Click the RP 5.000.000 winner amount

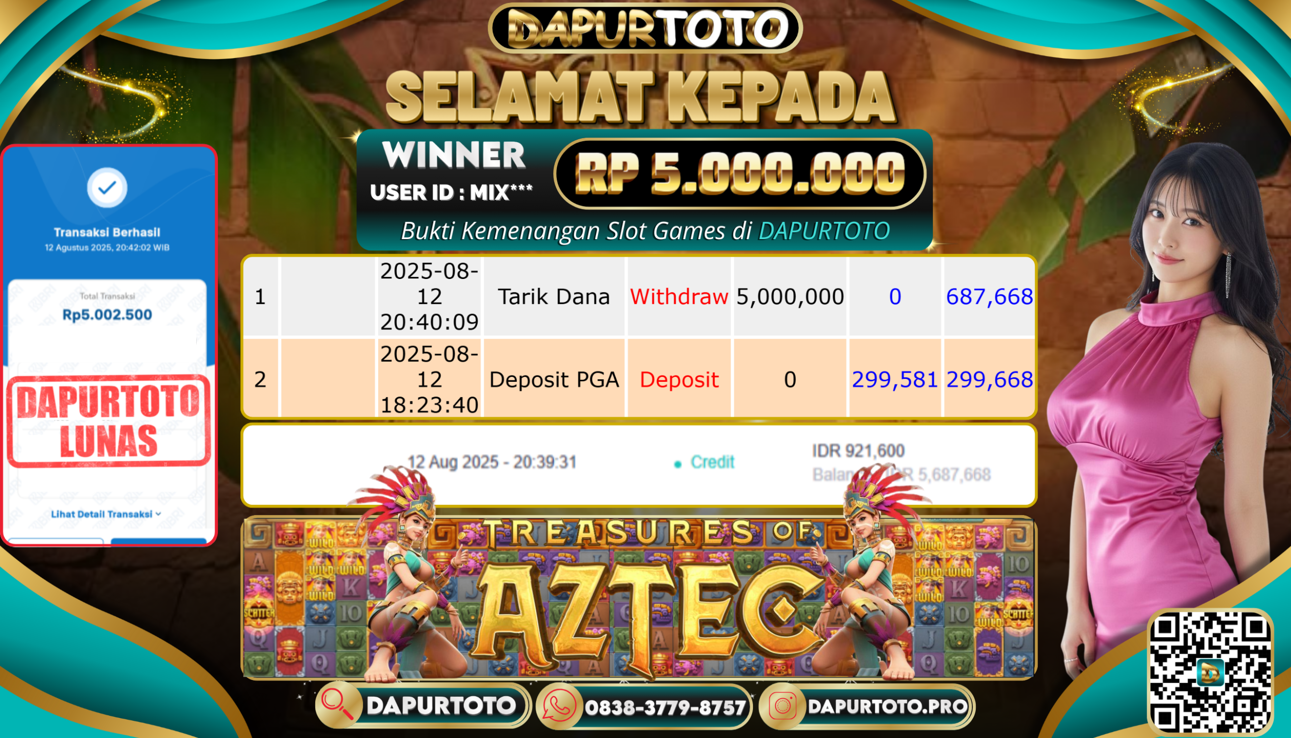(740, 174)
